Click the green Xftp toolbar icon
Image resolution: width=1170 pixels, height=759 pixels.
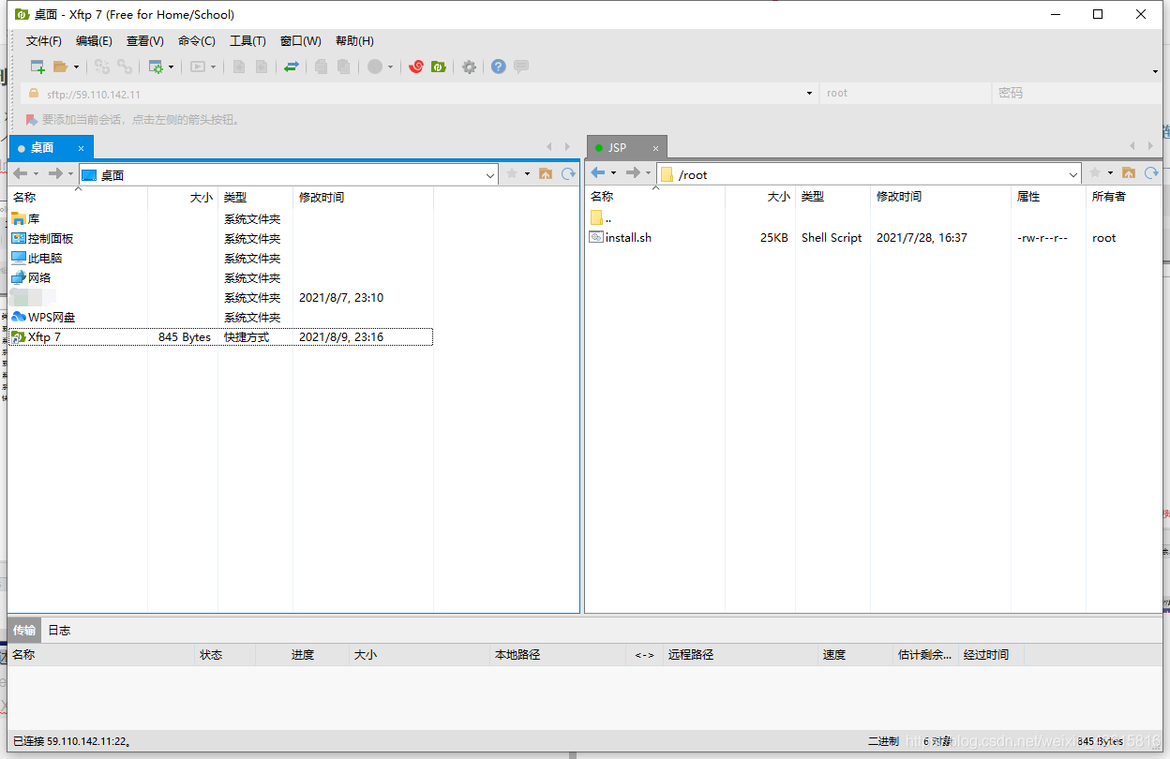coord(438,67)
